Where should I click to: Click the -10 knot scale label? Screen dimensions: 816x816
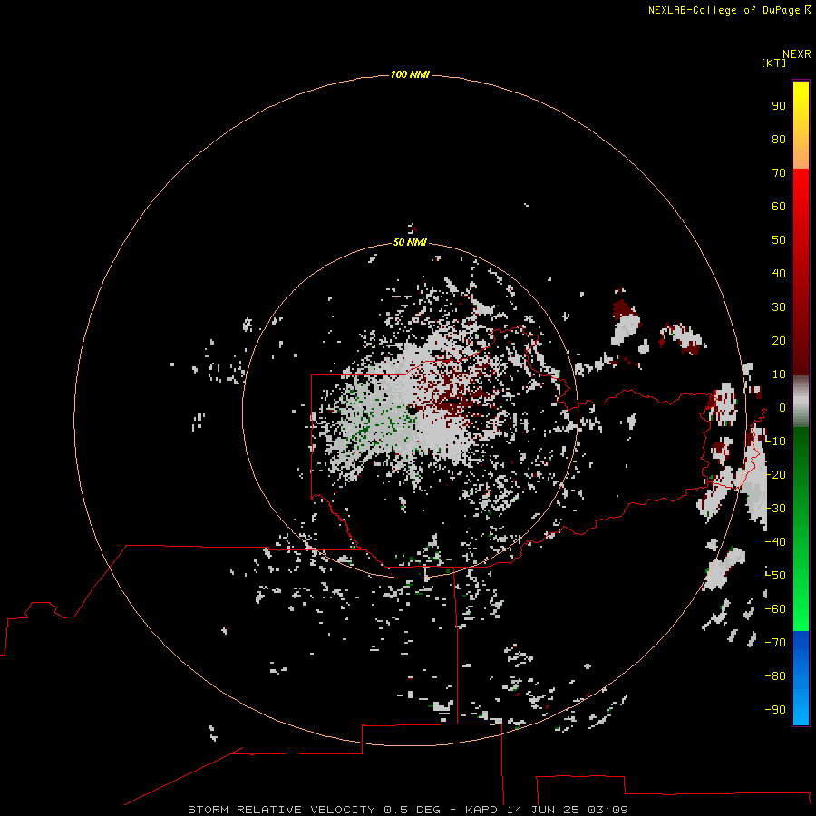coord(775,442)
